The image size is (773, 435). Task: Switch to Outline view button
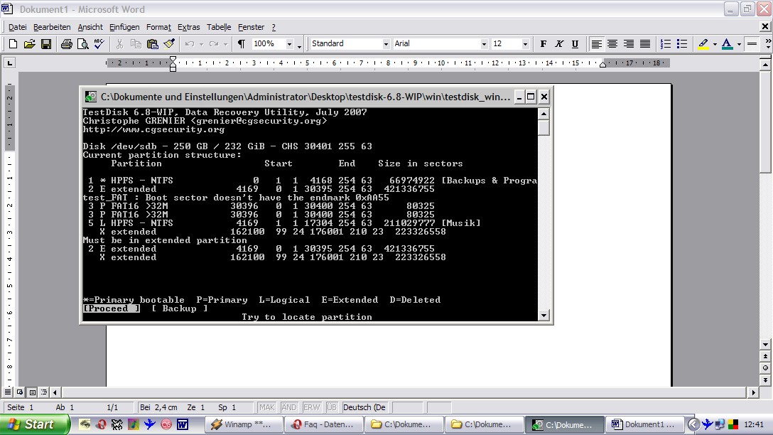click(44, 392)
